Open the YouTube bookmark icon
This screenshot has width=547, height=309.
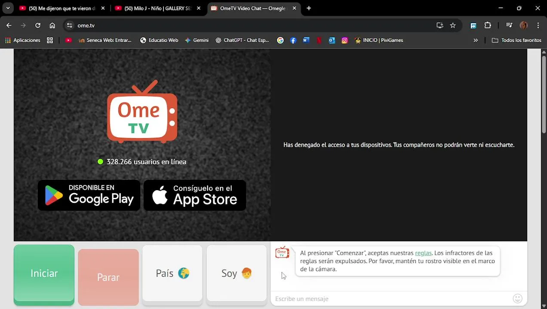click(68, 40)
